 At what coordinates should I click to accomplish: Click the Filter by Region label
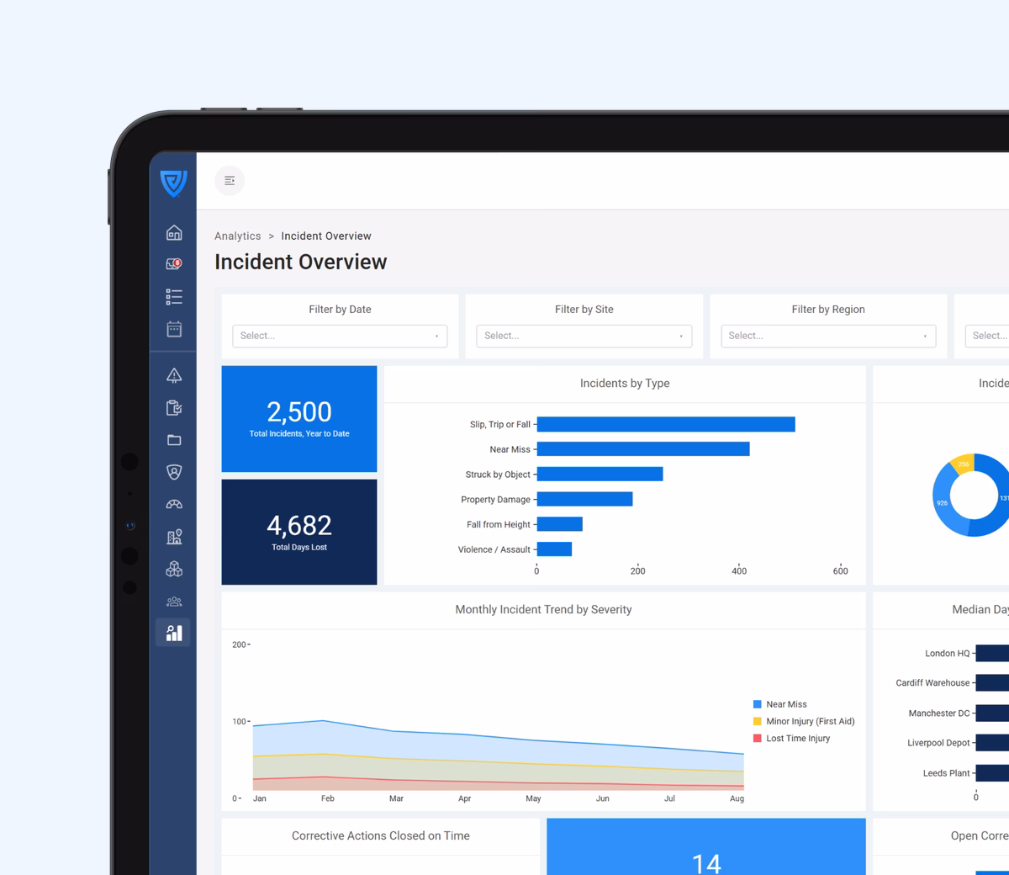click(828, 310)
